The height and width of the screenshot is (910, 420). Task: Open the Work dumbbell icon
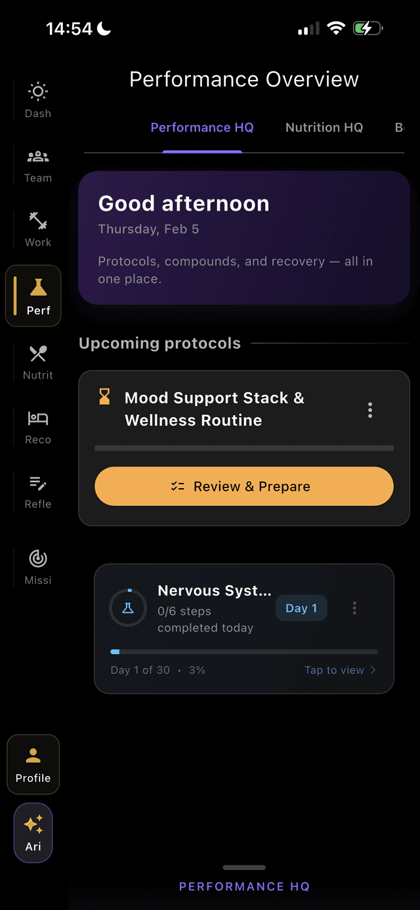pyautogui.click(x=38, y=221)
